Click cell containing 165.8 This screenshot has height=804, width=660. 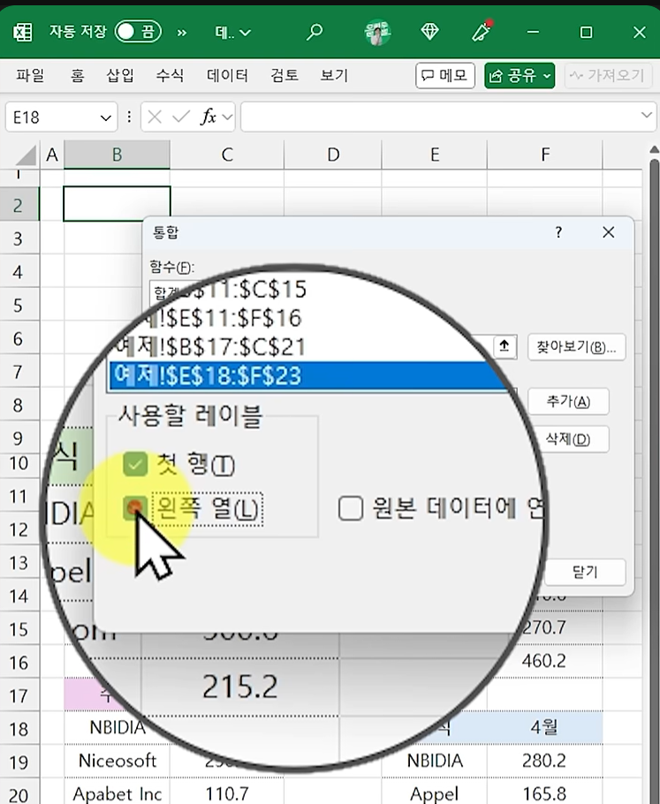pos(544,793)
